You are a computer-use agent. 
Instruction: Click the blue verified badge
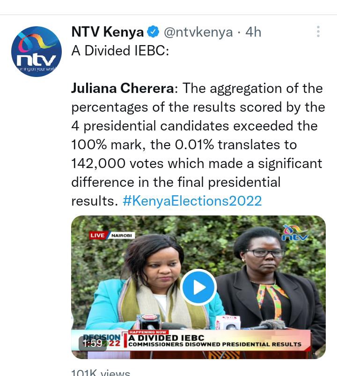[x=153, y=31]
